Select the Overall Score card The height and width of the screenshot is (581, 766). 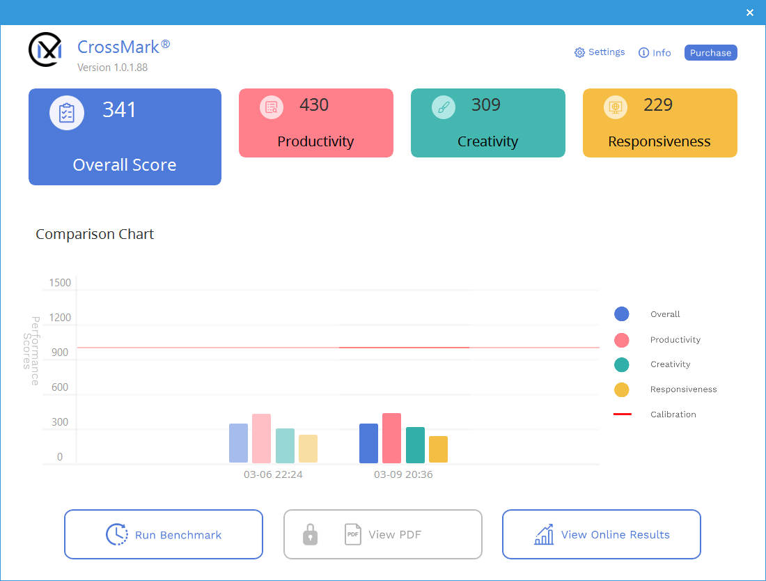(x=125, y=137)
